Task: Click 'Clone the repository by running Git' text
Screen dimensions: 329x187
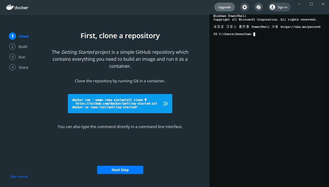Action: 120,81
